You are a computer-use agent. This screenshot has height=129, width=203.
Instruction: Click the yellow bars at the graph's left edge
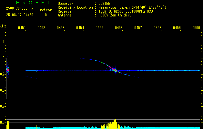tap(8, 125)
